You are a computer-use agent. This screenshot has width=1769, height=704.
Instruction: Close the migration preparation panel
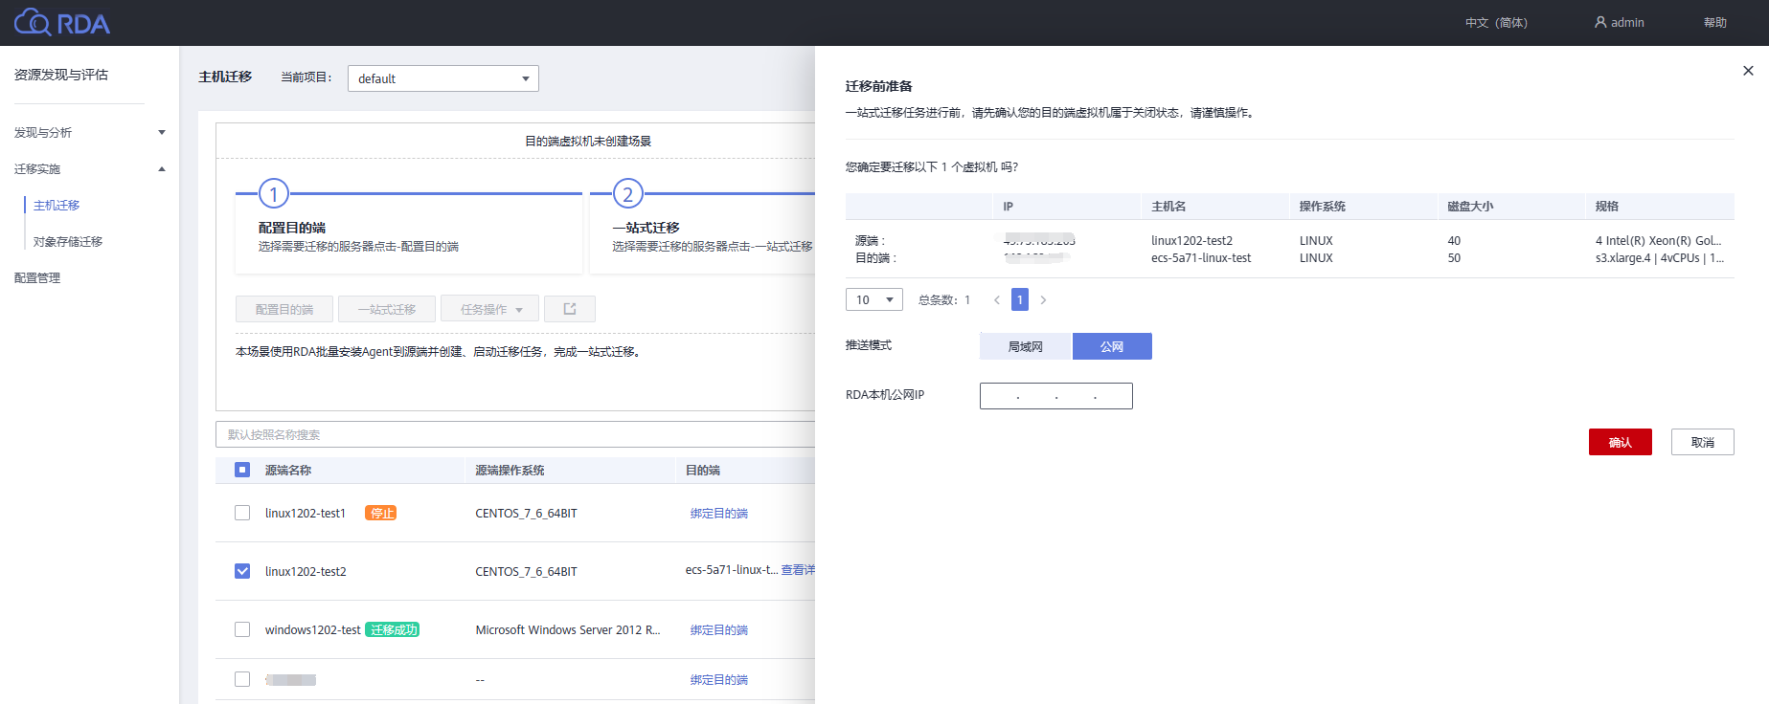(1748, 71)
